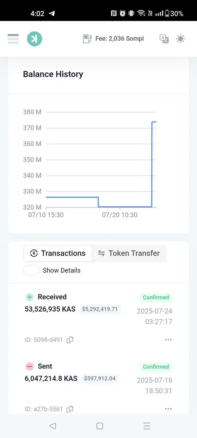Open the language translation icon

pos(164,39)
